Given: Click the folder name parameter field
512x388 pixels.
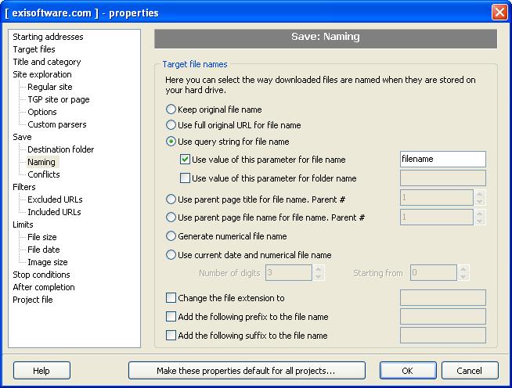Looking at the screenshot, I should pos(443,178).
